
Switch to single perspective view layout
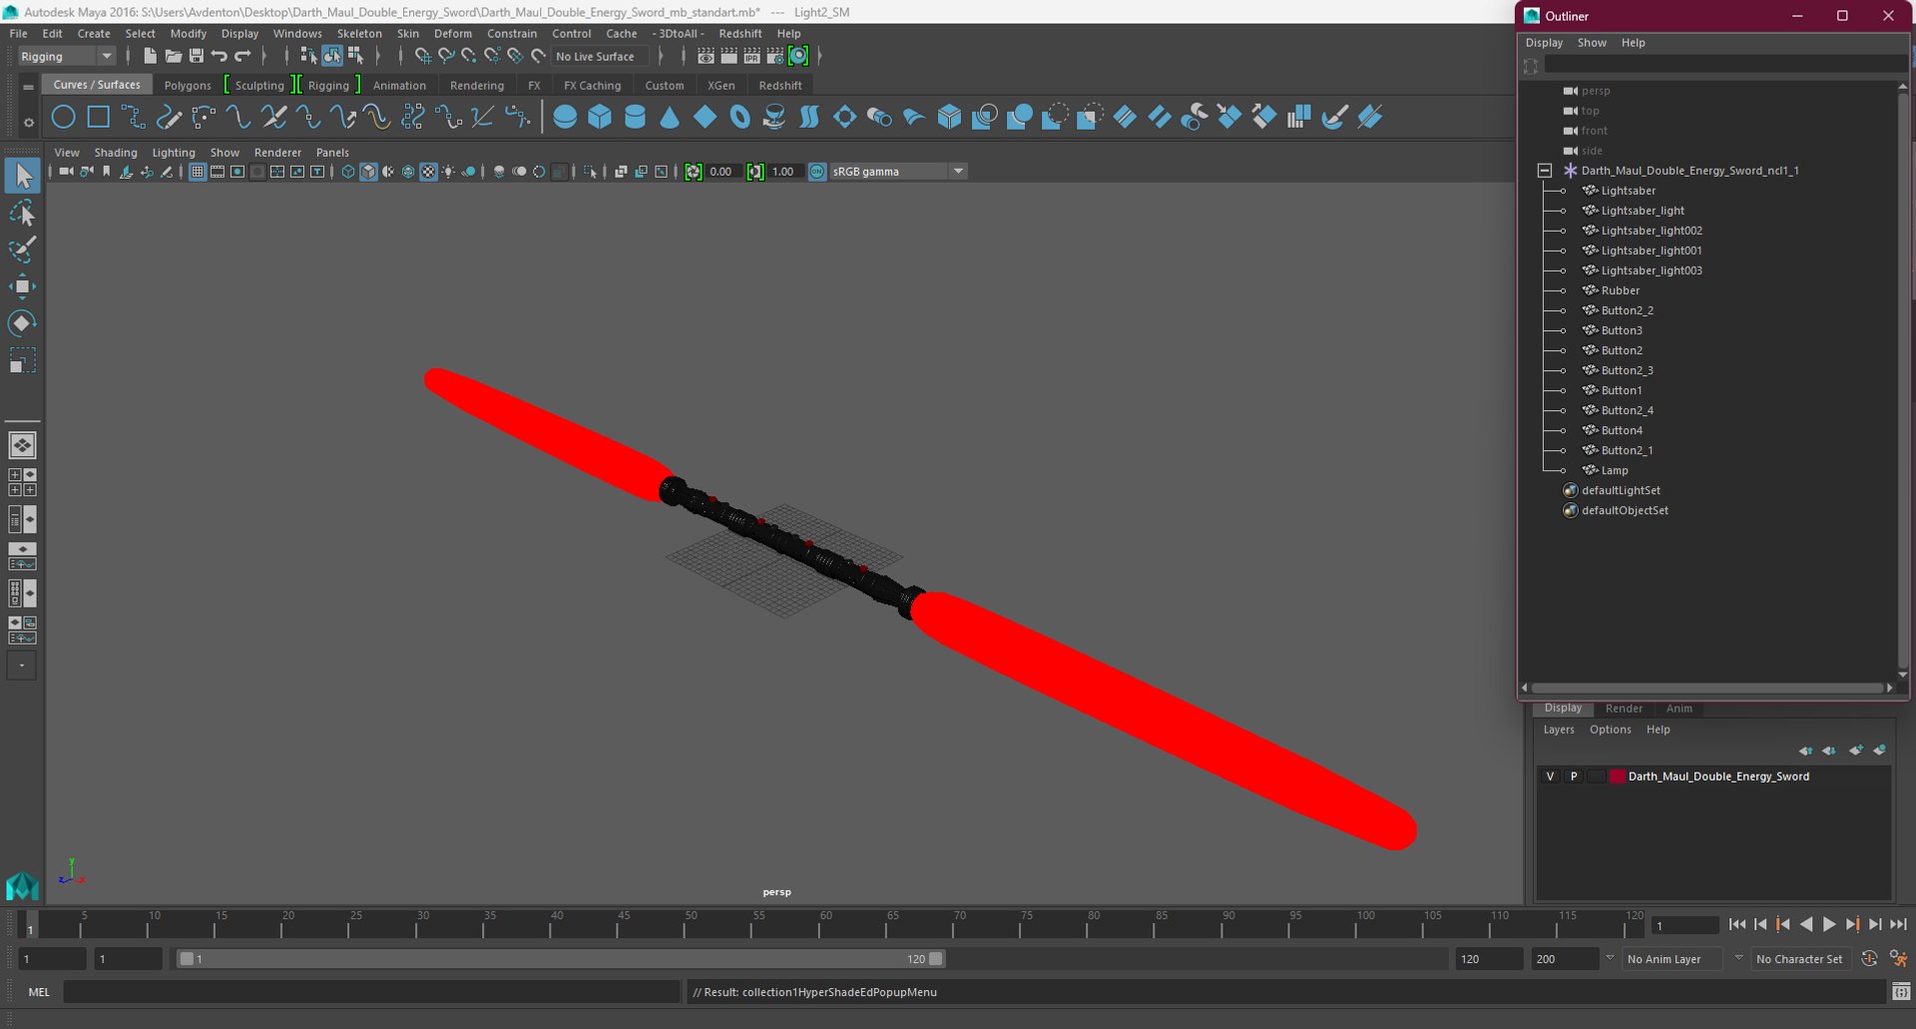point(22,445)
